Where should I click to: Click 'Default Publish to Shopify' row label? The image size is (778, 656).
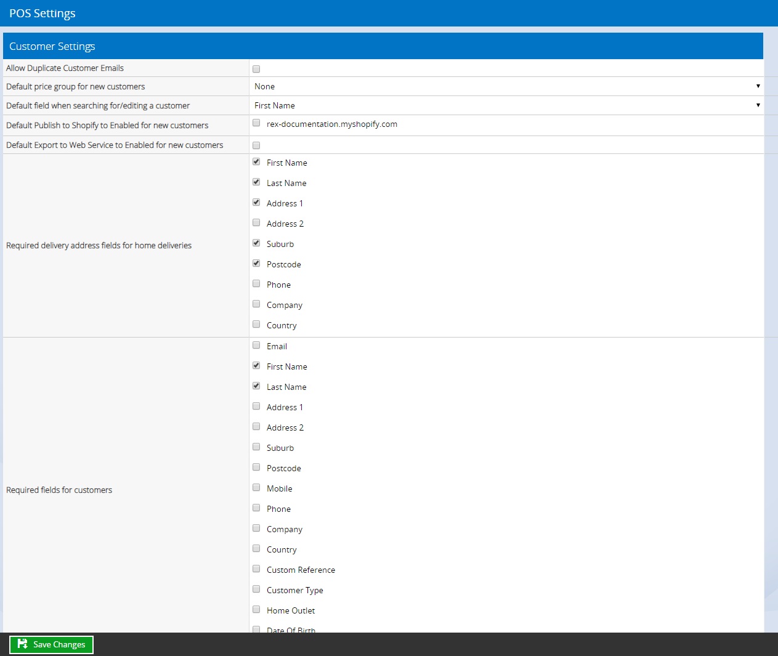pyautogui.click(x=107, y=125)
